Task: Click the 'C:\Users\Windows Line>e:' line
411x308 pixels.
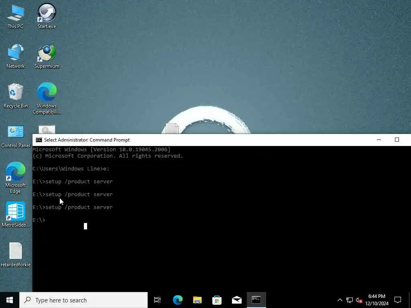Action: pos(71,169)
